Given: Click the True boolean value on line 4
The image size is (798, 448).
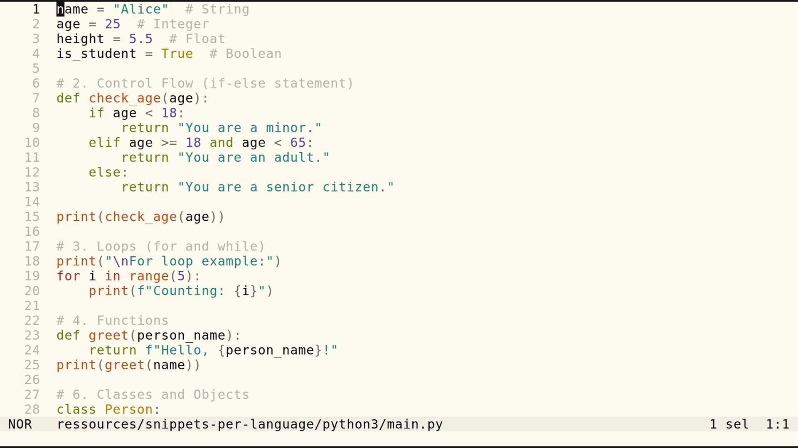Looking at the screenshot, I should pyautogui.click(x=177, y=54).
